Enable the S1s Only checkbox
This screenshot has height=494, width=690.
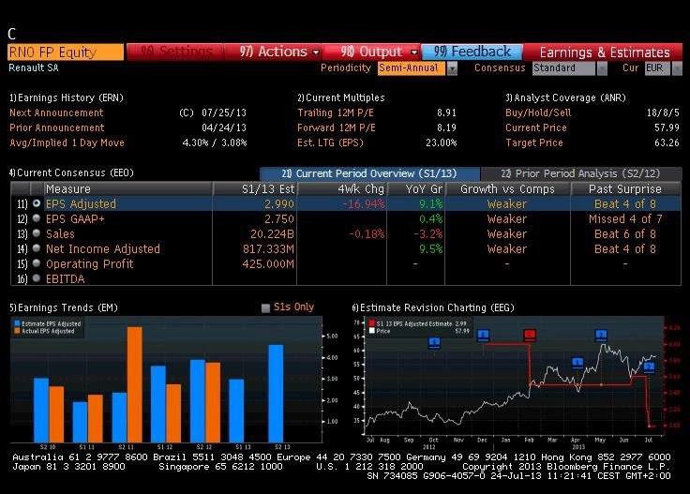[265, 307]
